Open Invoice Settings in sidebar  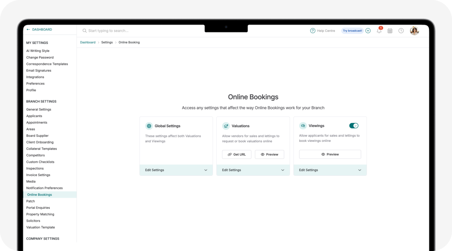(x=38, y=175)
